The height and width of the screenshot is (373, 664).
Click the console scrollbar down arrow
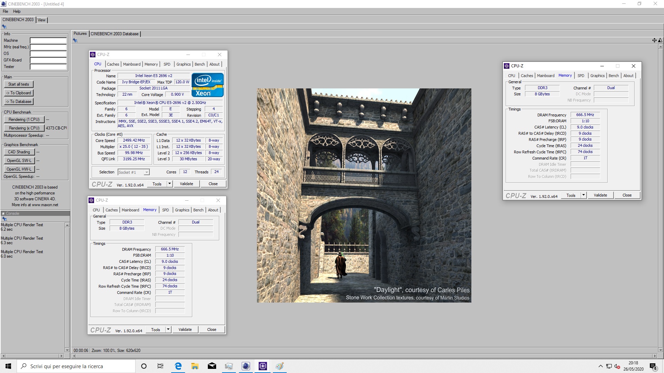click(x=67, y=350)
